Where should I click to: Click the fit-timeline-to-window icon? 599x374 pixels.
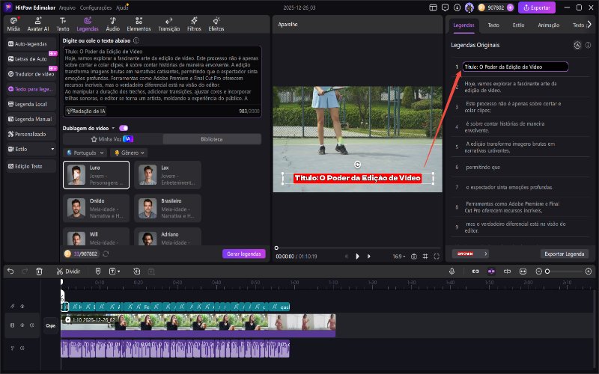tap(523, 272)
